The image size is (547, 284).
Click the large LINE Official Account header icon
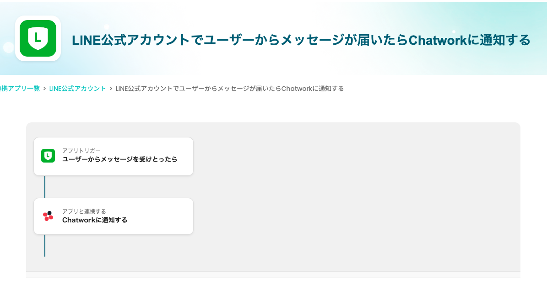click(x=38, y=38)
